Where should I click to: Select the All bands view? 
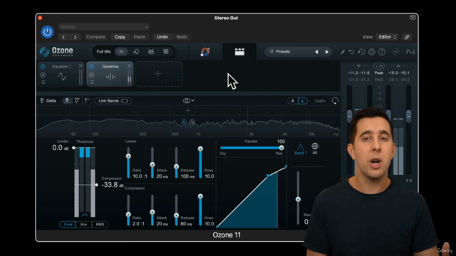[x=315, y=149]
